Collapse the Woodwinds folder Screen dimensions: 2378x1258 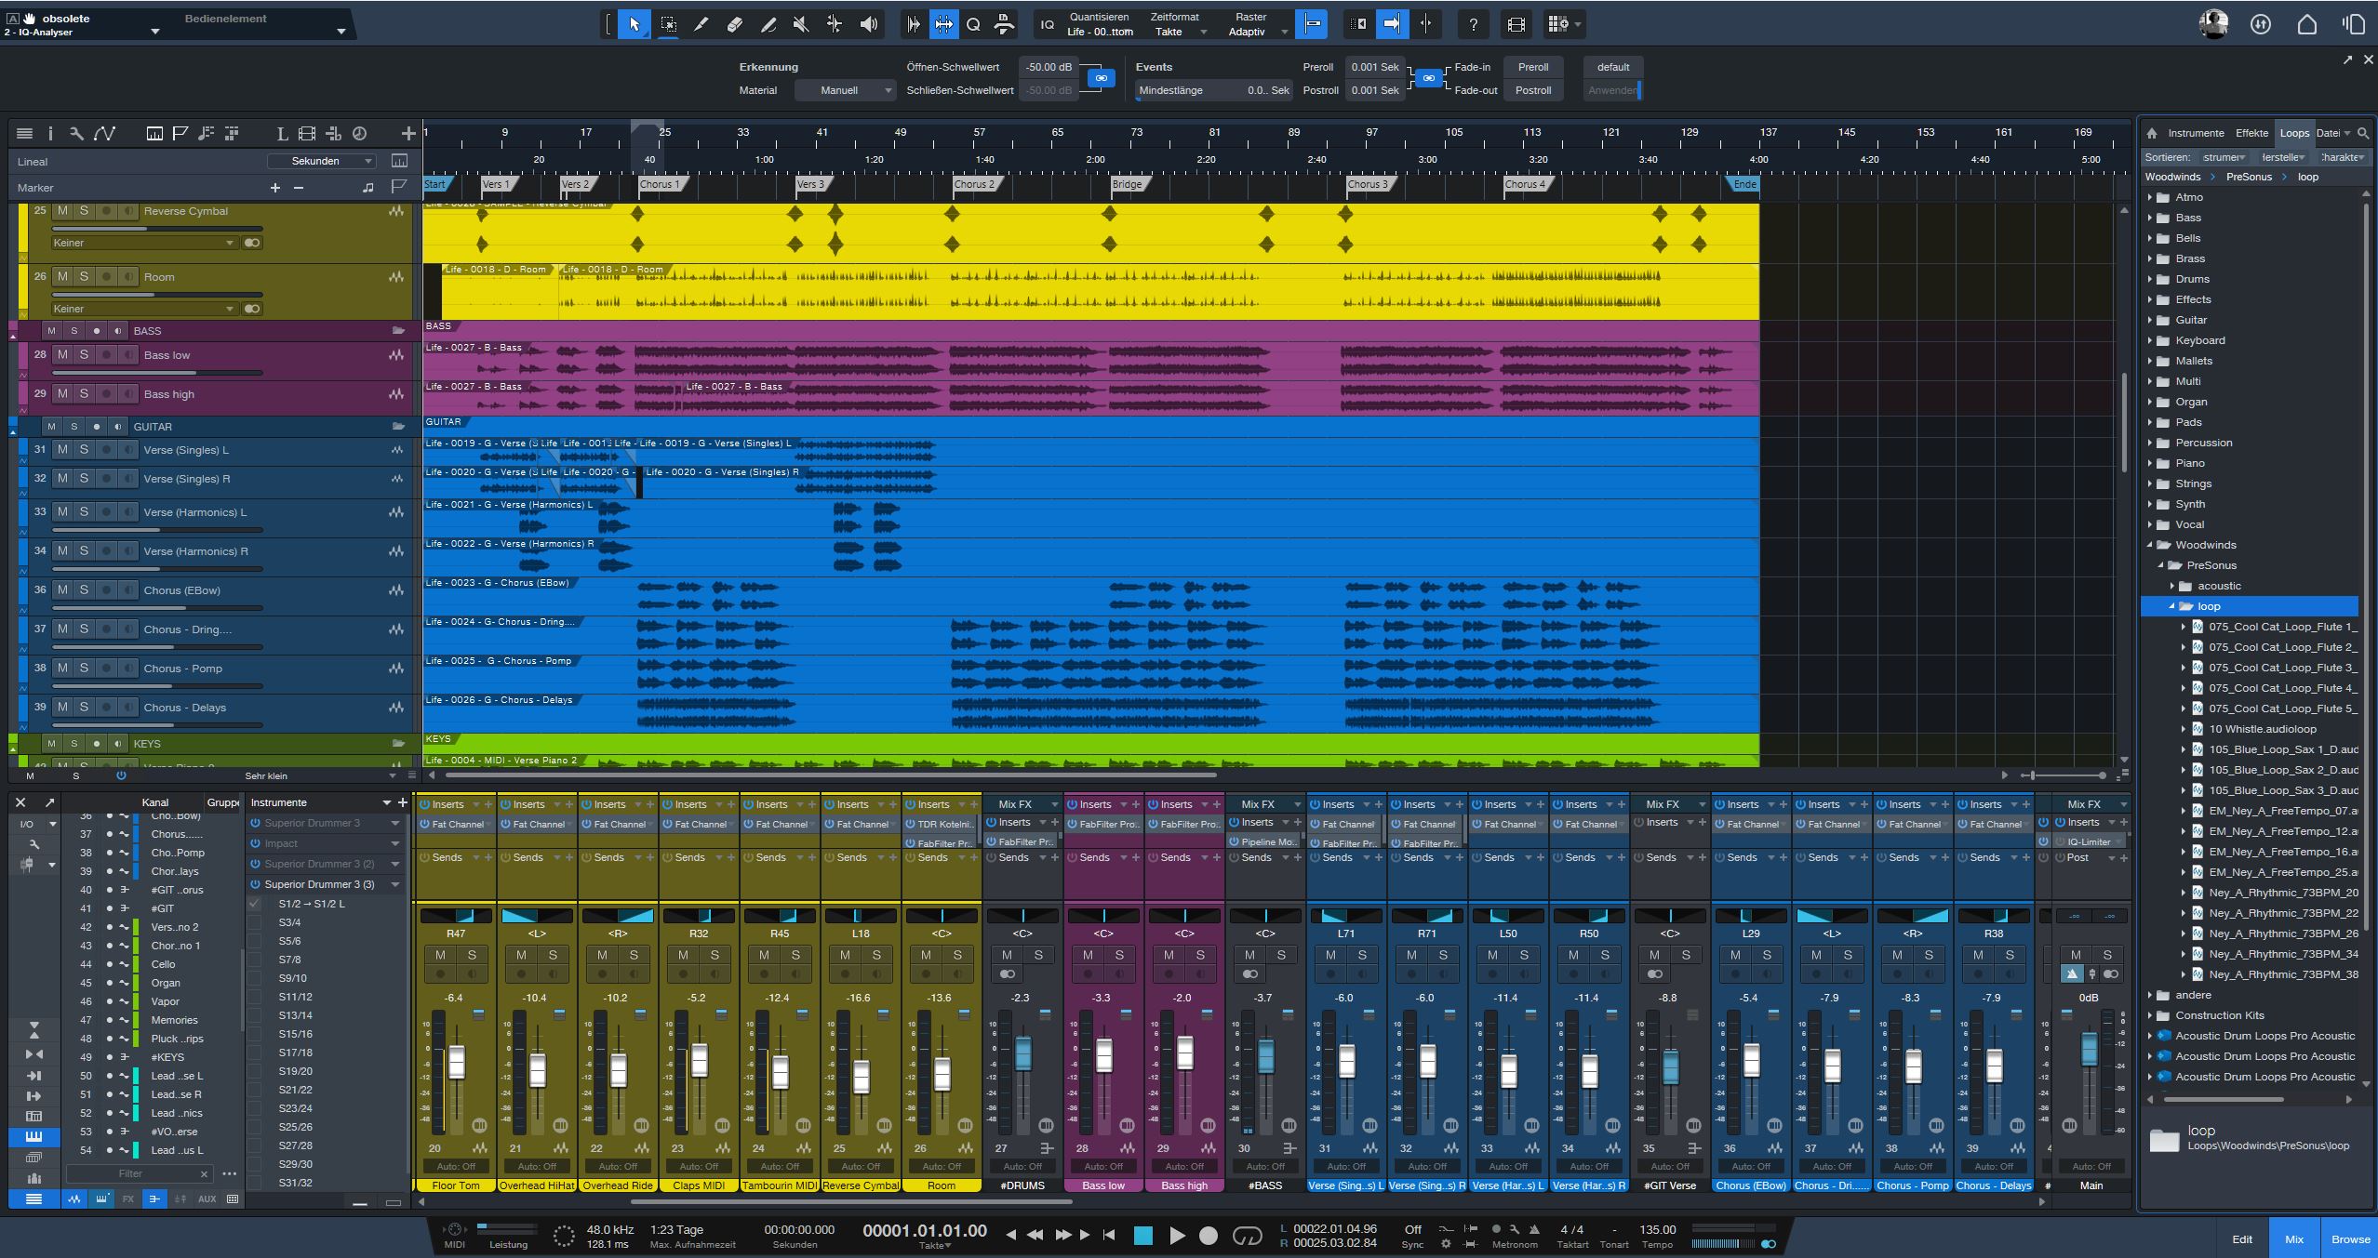[x=2150, y=545]
